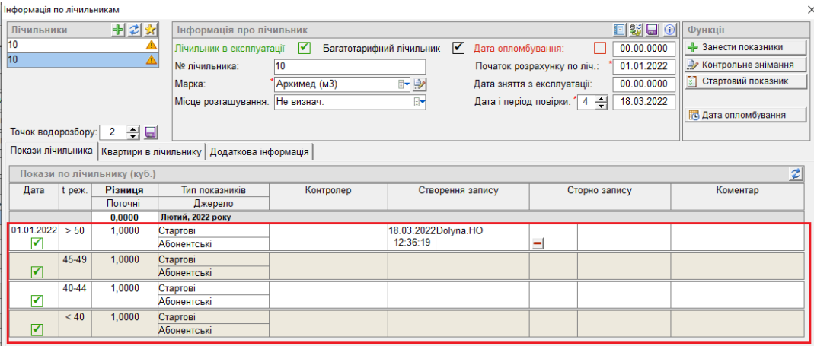Viewport: 814px width, 346px height.
Task: Enable the Дата опломбування checkbox
Action: [x=600, y=48]
